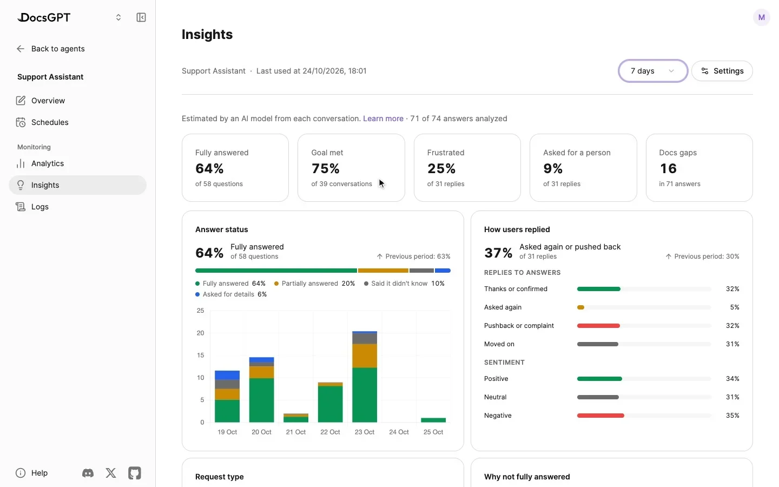
Task: Open the Logs page
Action: pyautogui.click(x=77, y=207)
